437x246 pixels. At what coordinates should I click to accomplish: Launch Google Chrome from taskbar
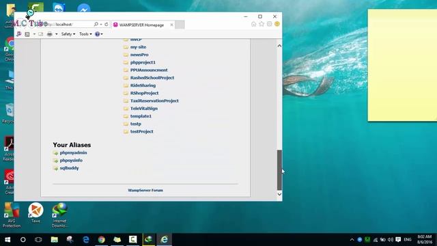click(102, 240)
